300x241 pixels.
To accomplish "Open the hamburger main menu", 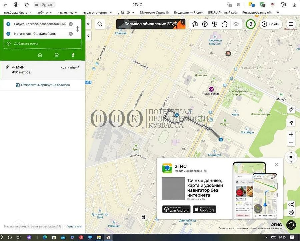I will (x=291, y=24).
